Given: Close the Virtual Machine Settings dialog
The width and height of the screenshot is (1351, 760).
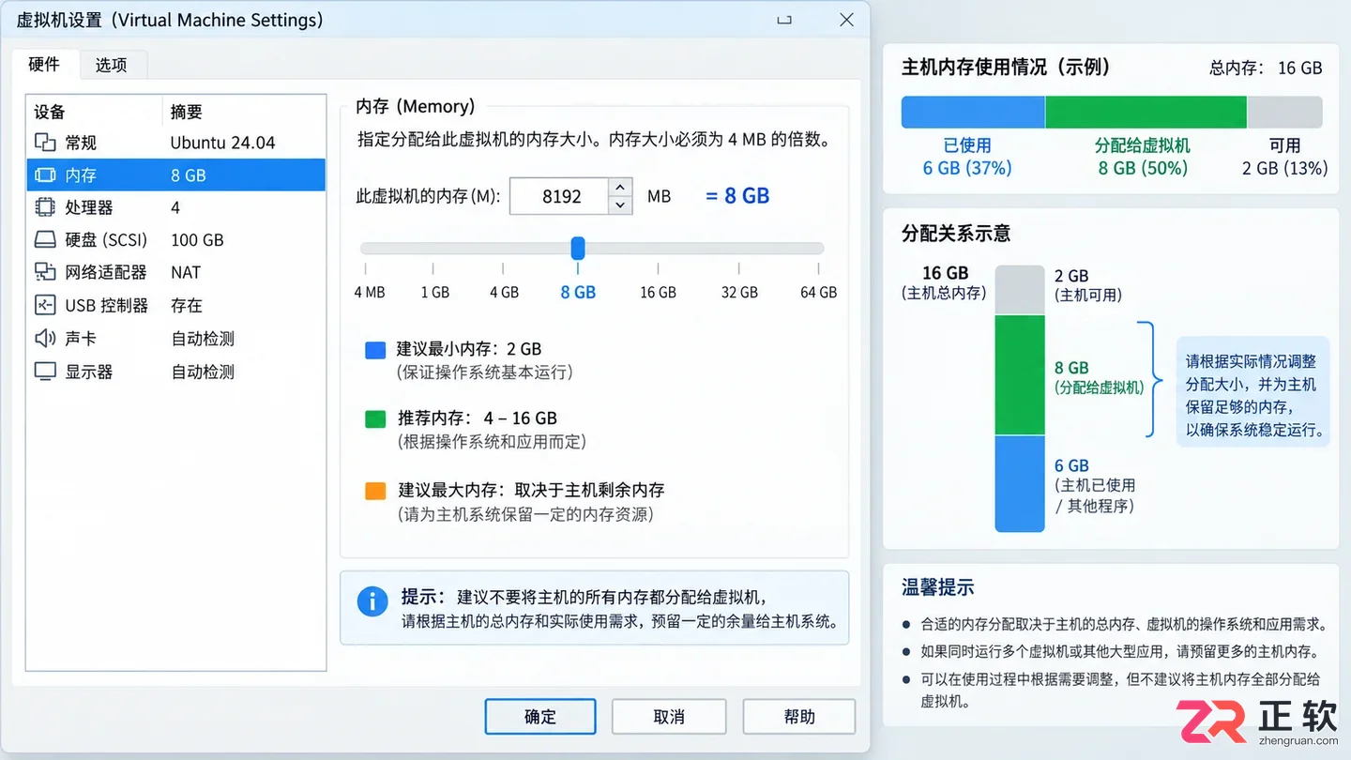Looking at the screenshot, I should (846, 20).
